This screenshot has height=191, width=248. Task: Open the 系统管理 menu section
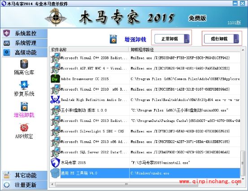coord(25,43)
